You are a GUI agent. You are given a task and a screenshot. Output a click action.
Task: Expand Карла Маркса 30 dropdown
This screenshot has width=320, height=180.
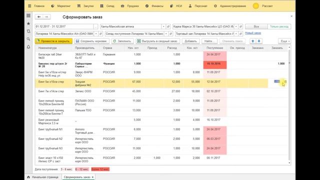coord(236,26)
